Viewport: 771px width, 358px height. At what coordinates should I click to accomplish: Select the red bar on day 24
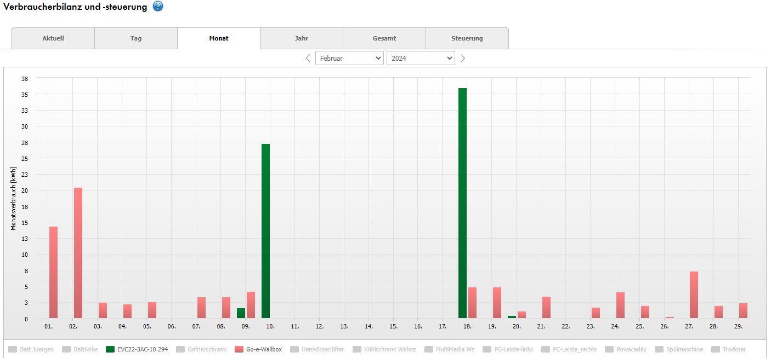coord(620,305)
